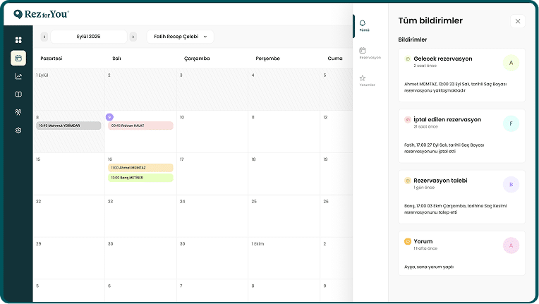Open the statistics chart icon in sidebar
539x304 pixels.
(18, 76)
